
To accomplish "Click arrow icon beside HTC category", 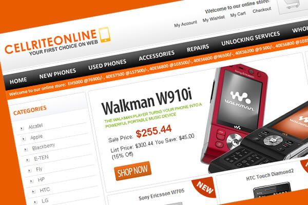I will pos(33,192).
